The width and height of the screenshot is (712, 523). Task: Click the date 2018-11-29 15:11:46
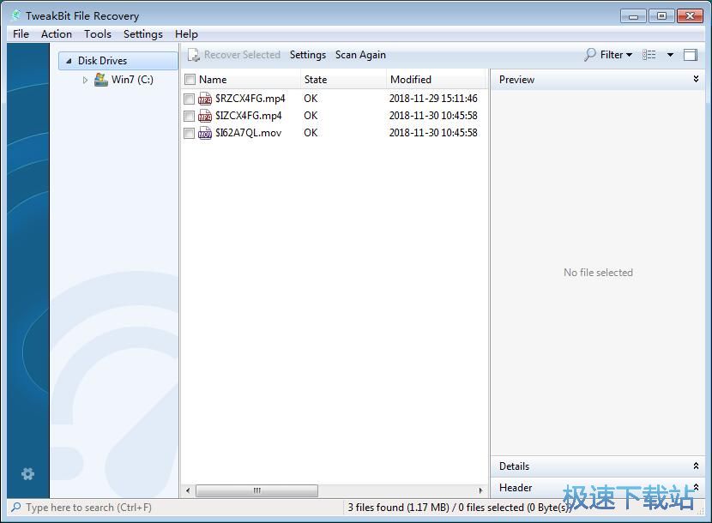click(433, 99)
